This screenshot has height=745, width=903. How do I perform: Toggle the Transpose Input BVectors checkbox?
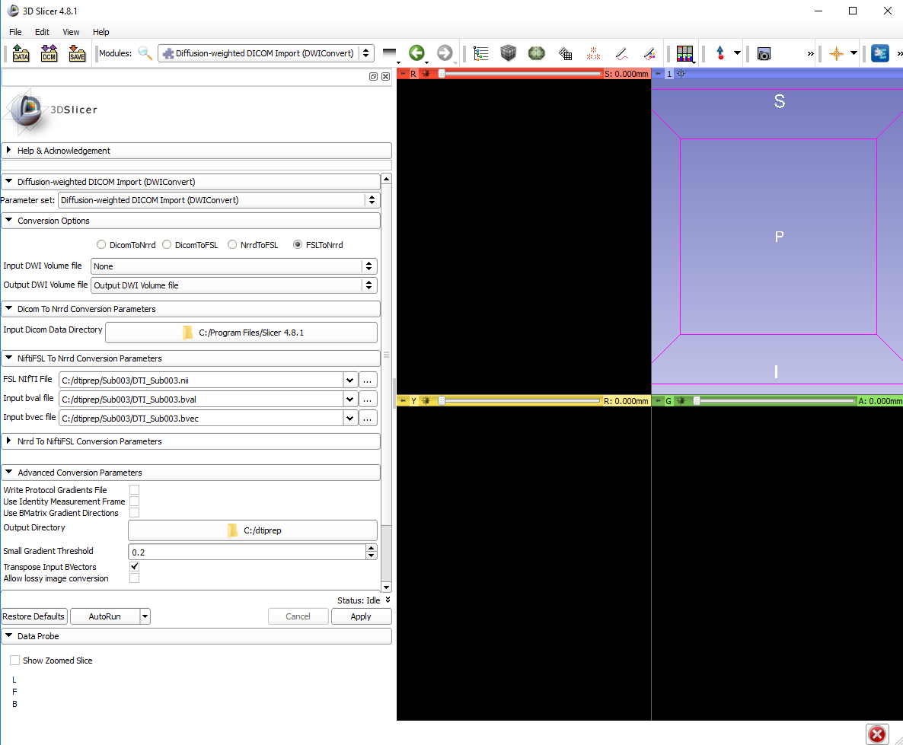pyautogui.click(x=135, y=567)
